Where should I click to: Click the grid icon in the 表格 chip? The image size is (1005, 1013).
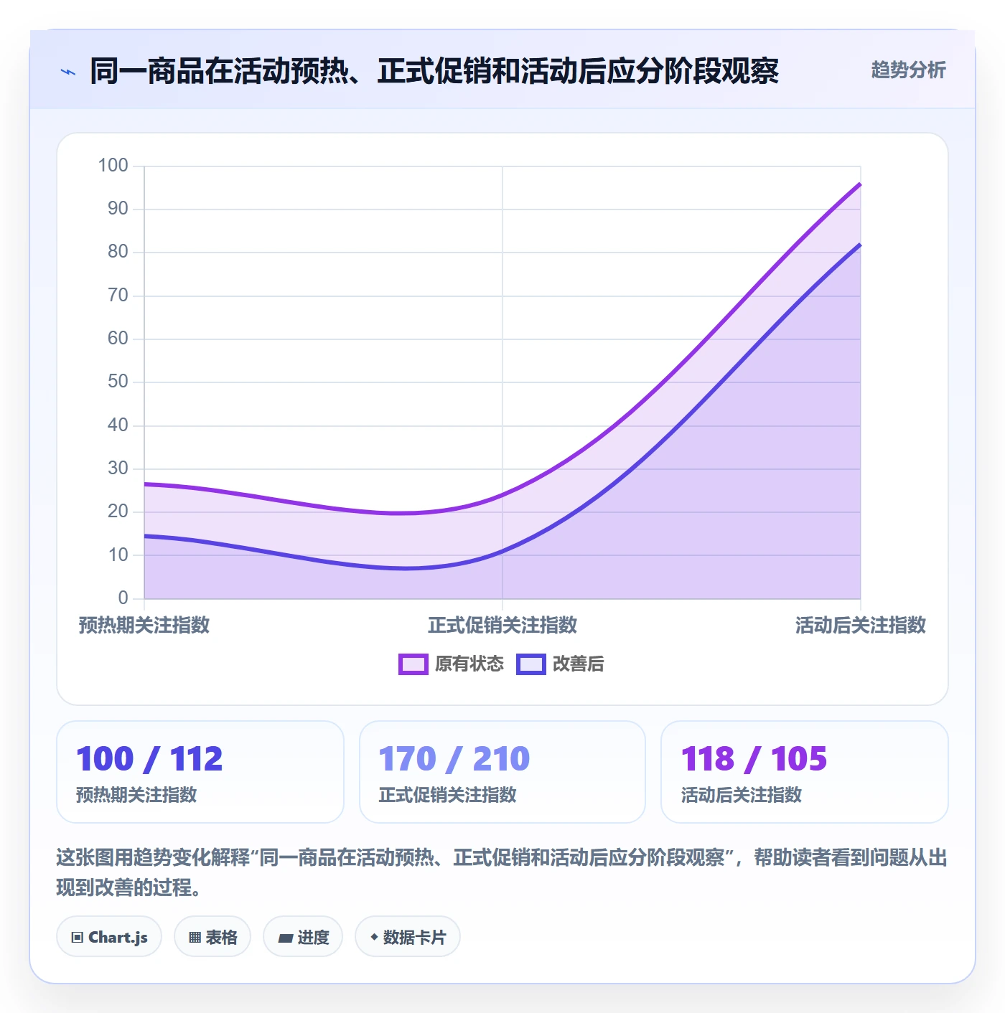coord(195,938)
